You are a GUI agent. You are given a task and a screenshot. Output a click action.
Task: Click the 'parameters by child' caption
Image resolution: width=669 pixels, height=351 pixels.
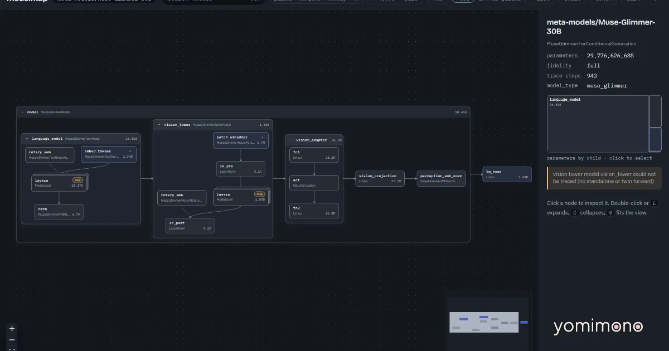point(599,158)
